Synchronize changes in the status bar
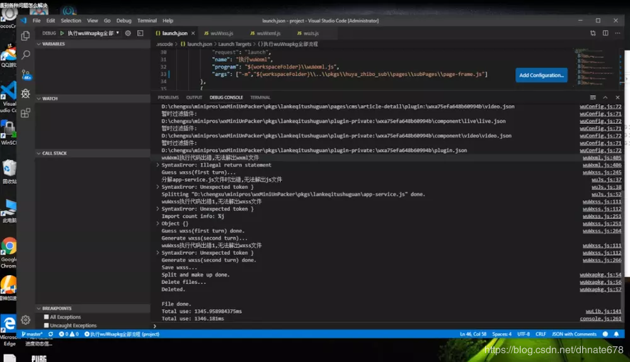The width and height of the screenshot is (630, 362). tap(50, 334)
